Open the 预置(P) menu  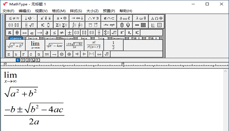109,11
